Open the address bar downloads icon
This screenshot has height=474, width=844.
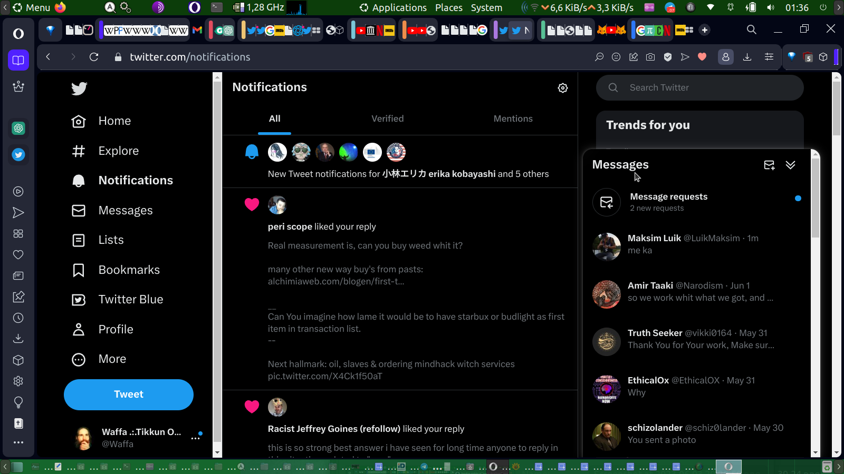(747, 57)
